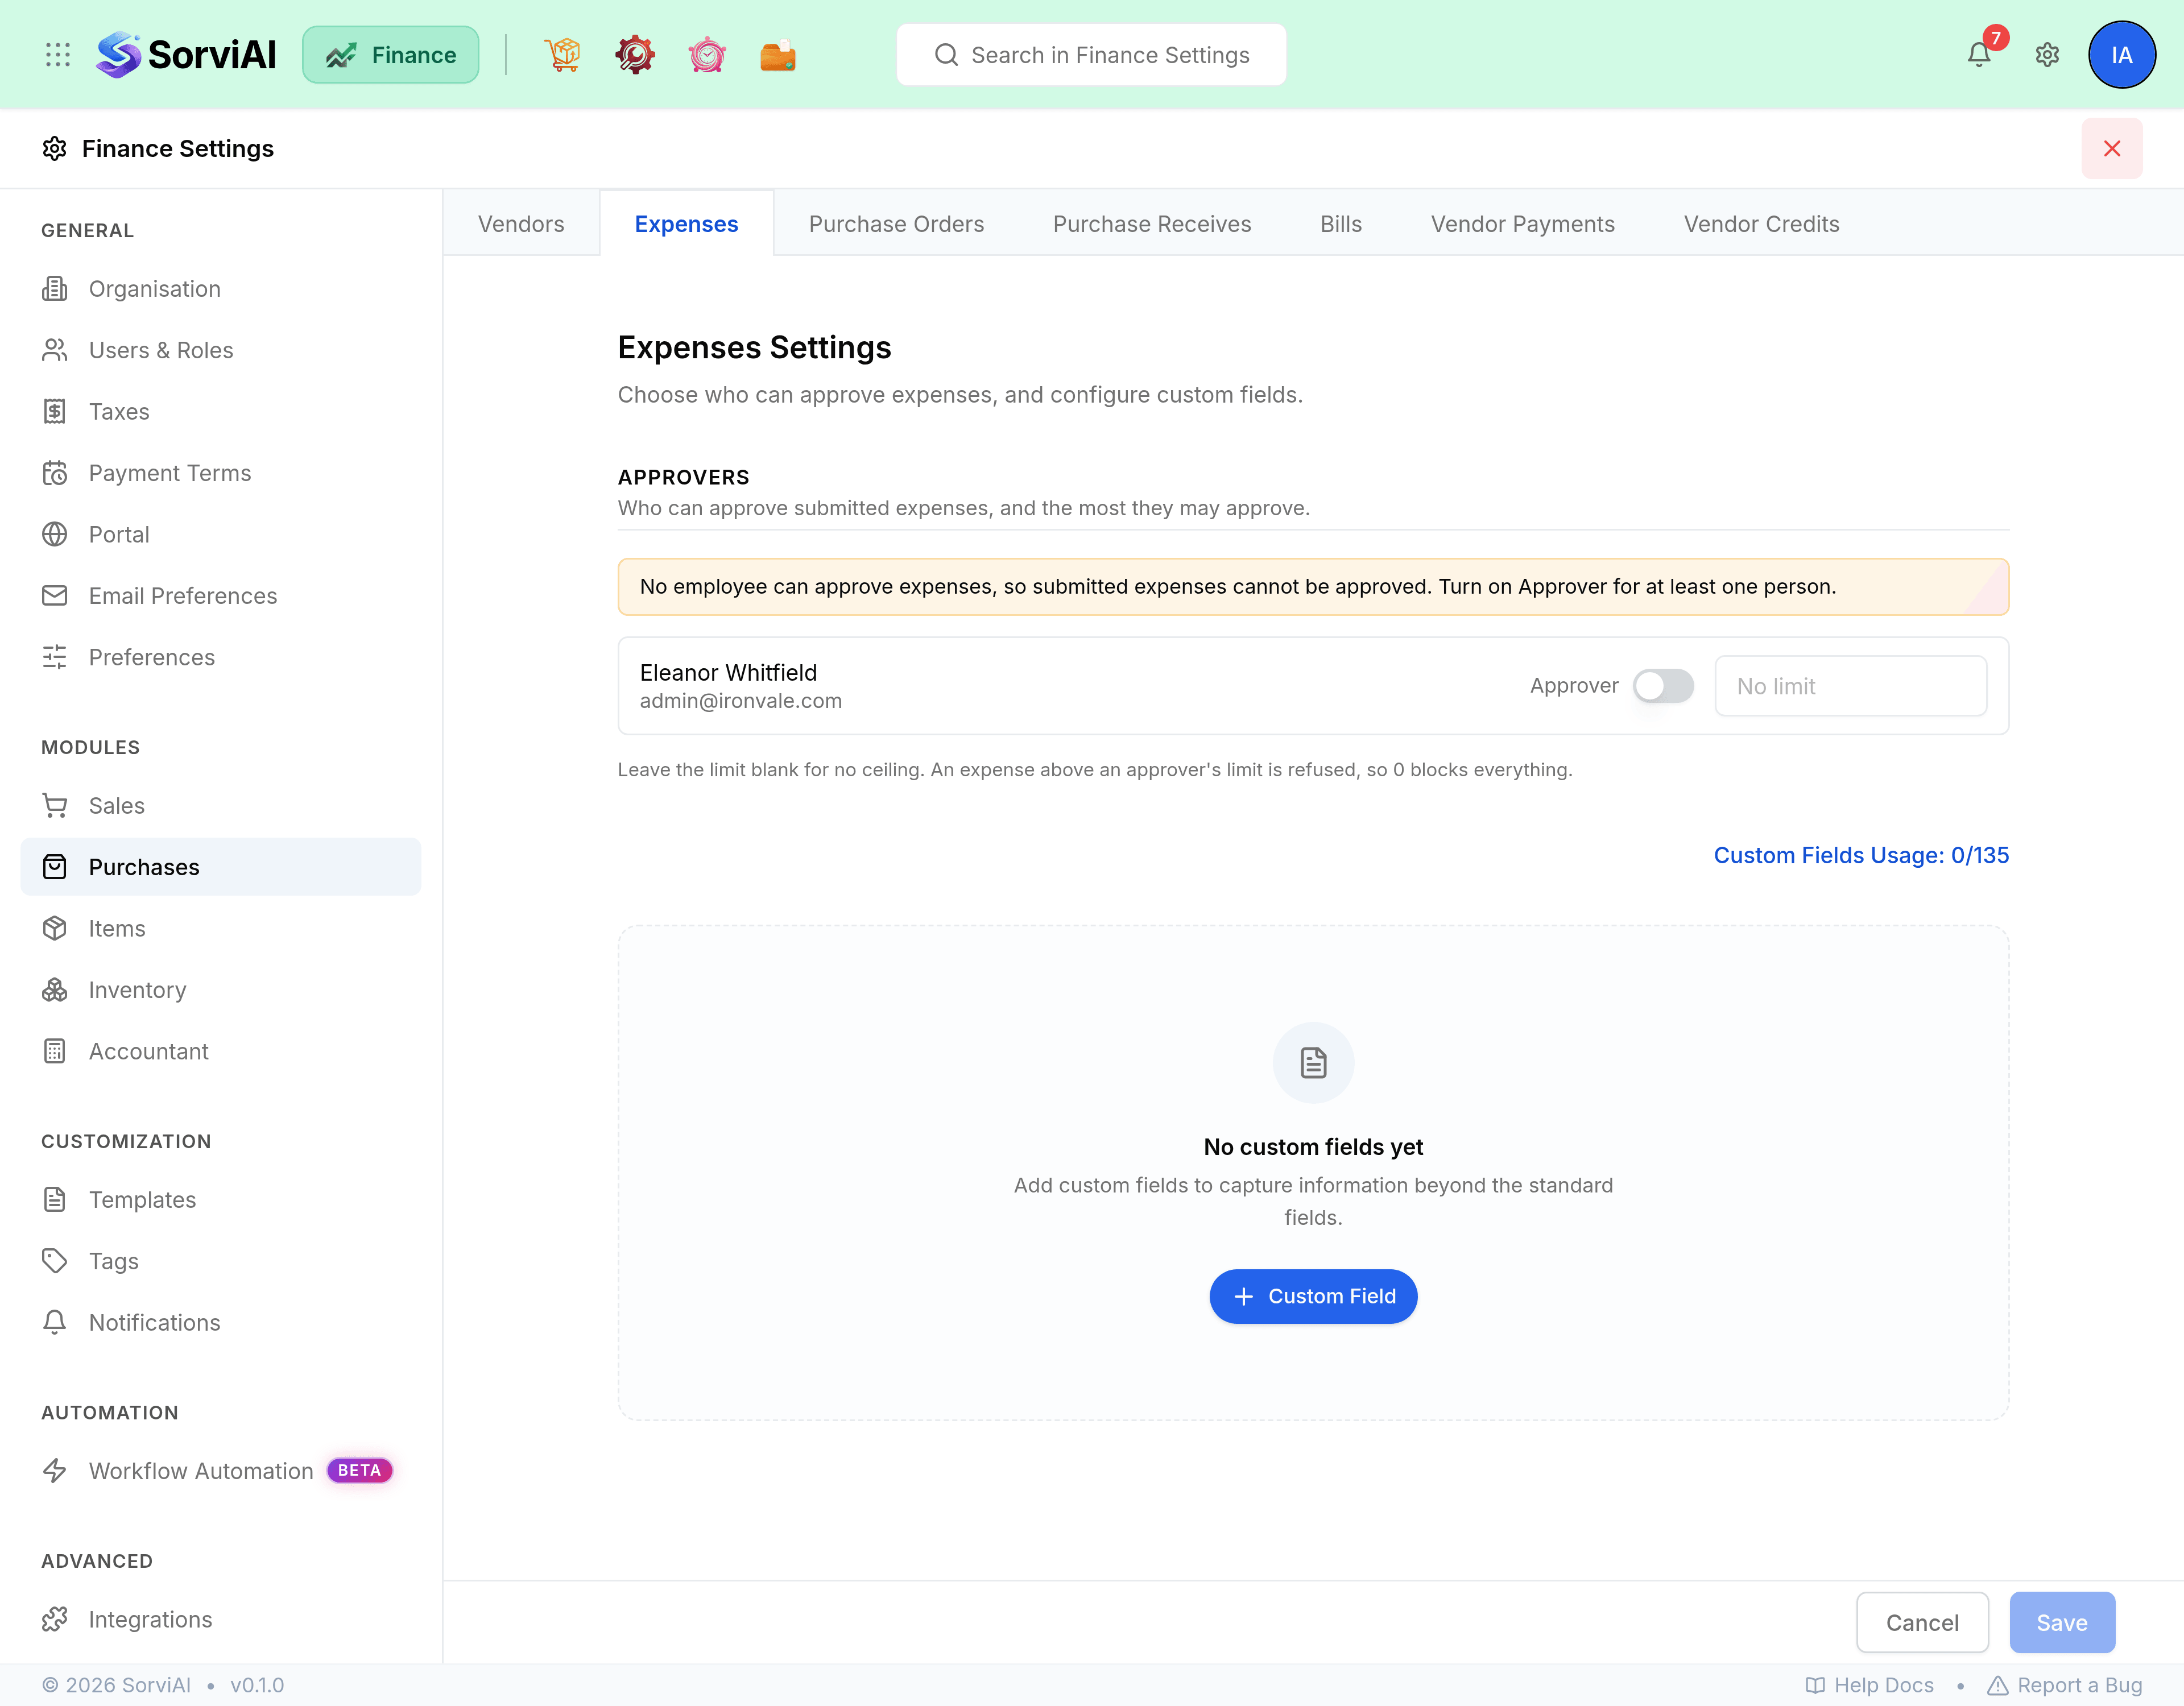Toggle Approver for Eleanor Whitfield
Screen dimensions: 2184x1706
(1663, 686)
